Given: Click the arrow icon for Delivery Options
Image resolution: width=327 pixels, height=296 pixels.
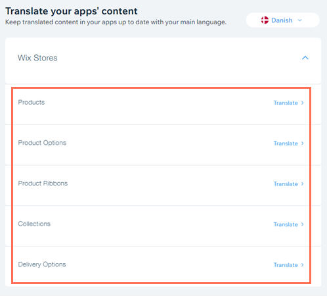Looking at the screenshot, I should point(303,265).
